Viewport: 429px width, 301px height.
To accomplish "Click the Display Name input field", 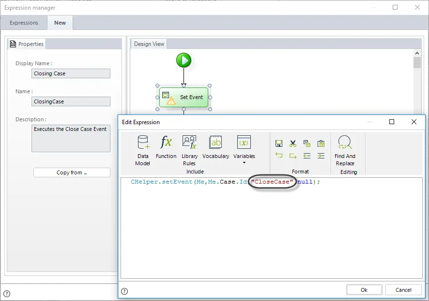I will (71, 73).
